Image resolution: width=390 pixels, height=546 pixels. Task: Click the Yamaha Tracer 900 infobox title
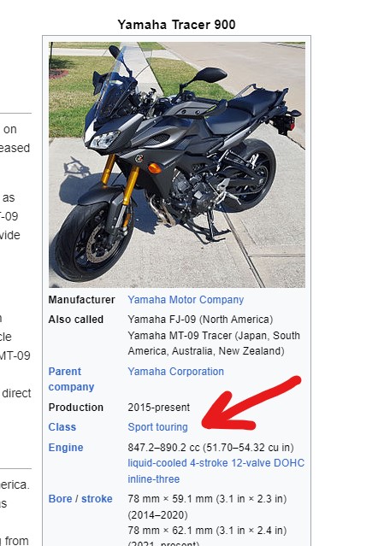(176, 25)
